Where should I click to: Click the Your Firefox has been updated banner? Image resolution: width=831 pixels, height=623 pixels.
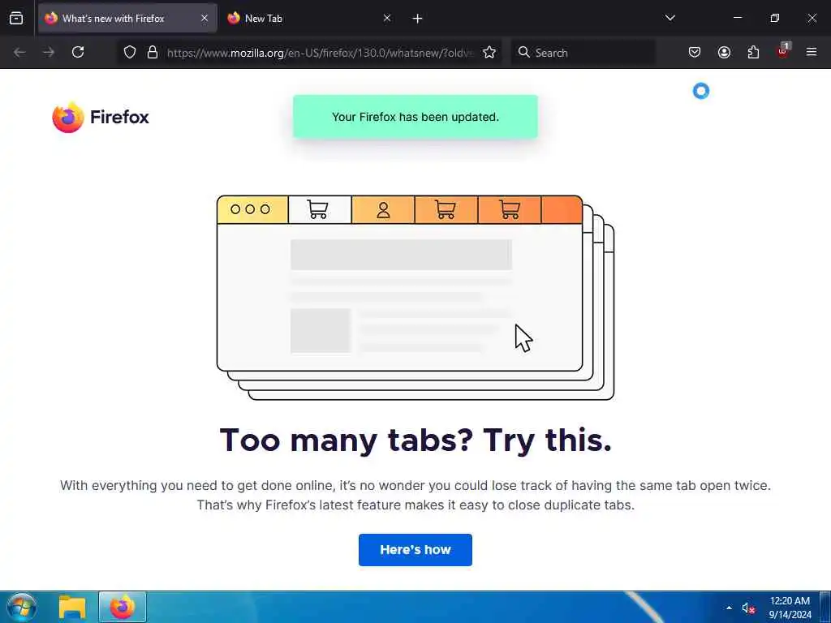pyautogui.click(x=415, y=117)
